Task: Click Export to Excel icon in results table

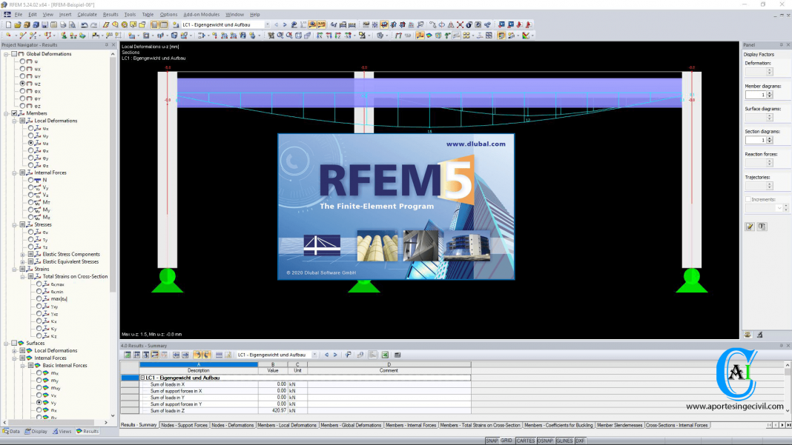Action: [386, 355]
